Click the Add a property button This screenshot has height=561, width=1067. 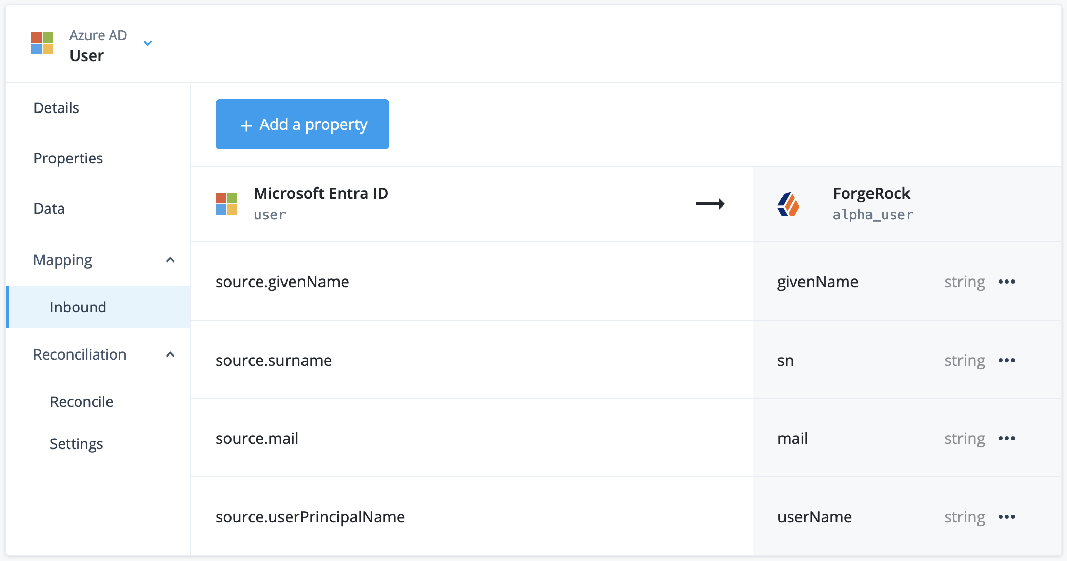pyautogui.click(x=303, y=124)
